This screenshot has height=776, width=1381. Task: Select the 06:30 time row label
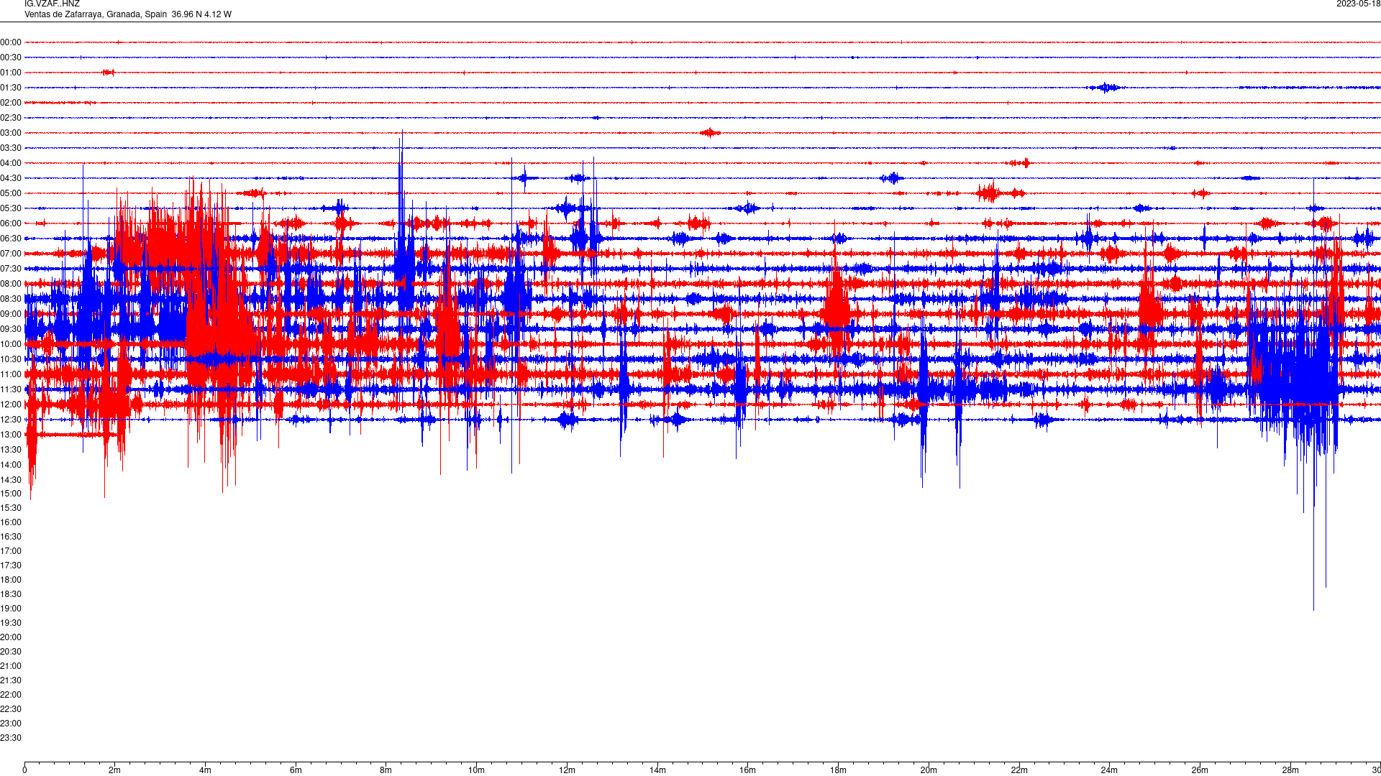tap(11, 239)
